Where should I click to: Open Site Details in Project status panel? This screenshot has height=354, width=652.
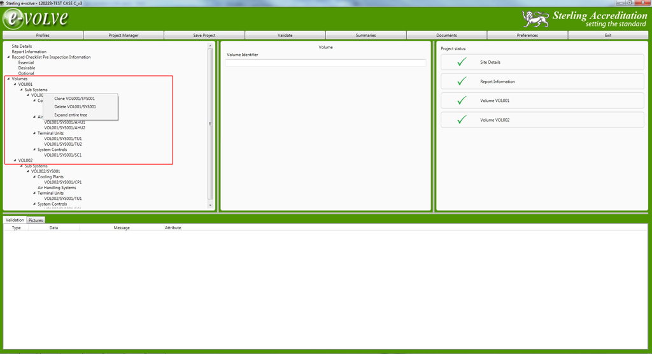[x=542, y=62]
